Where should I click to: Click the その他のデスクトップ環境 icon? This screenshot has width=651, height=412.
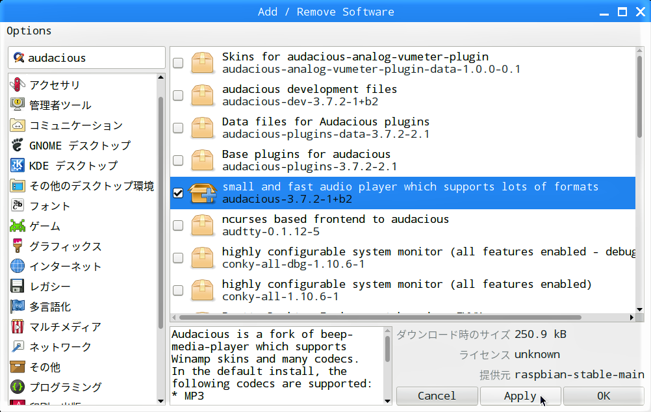coord(18,186)
